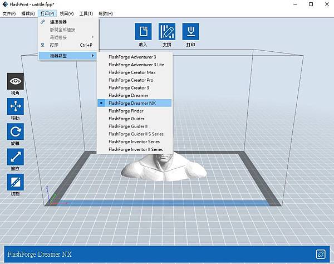Select FlashForge Inventor Series machine type
Screen dimensions: 334x264
134,141
